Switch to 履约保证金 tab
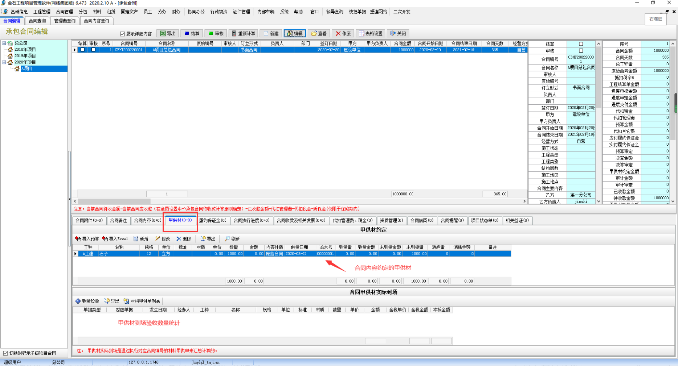Screen dimensions: 678x366 point(213,220)
